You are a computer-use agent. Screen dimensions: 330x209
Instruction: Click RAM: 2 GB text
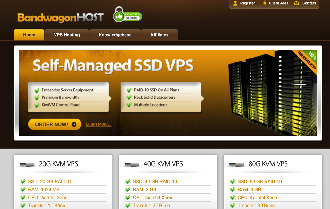point(145,190)
